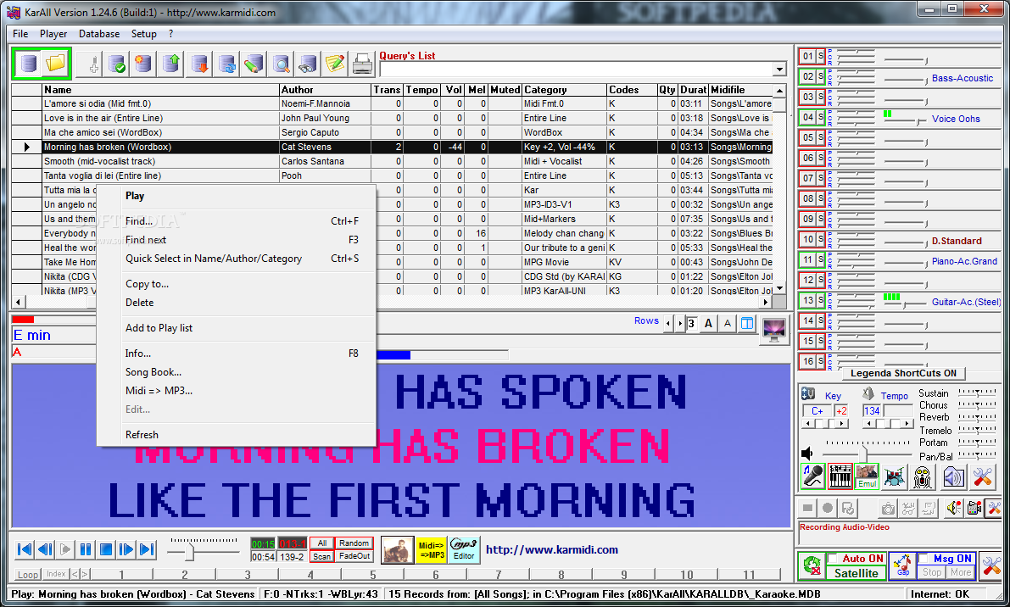The width and height of the screenshot is (1010, 607).
Task: Click the drum kit icon
Action: click(x=895, y=476)
